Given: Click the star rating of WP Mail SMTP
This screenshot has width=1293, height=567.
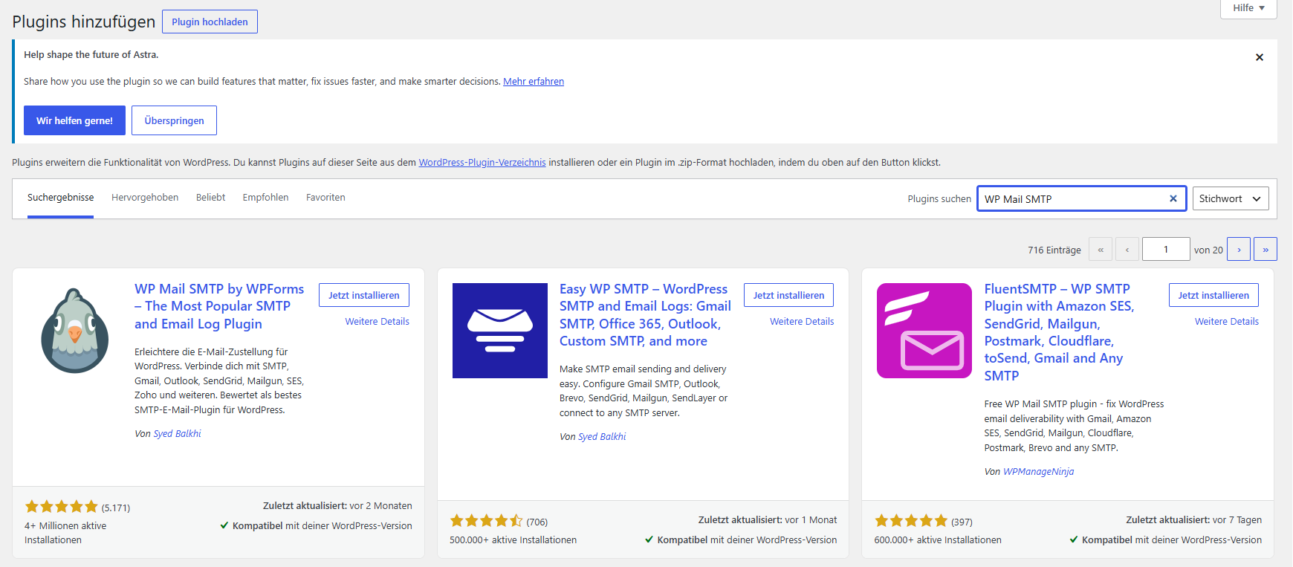Looking at the screenshot, I should [x=62, y=507].
